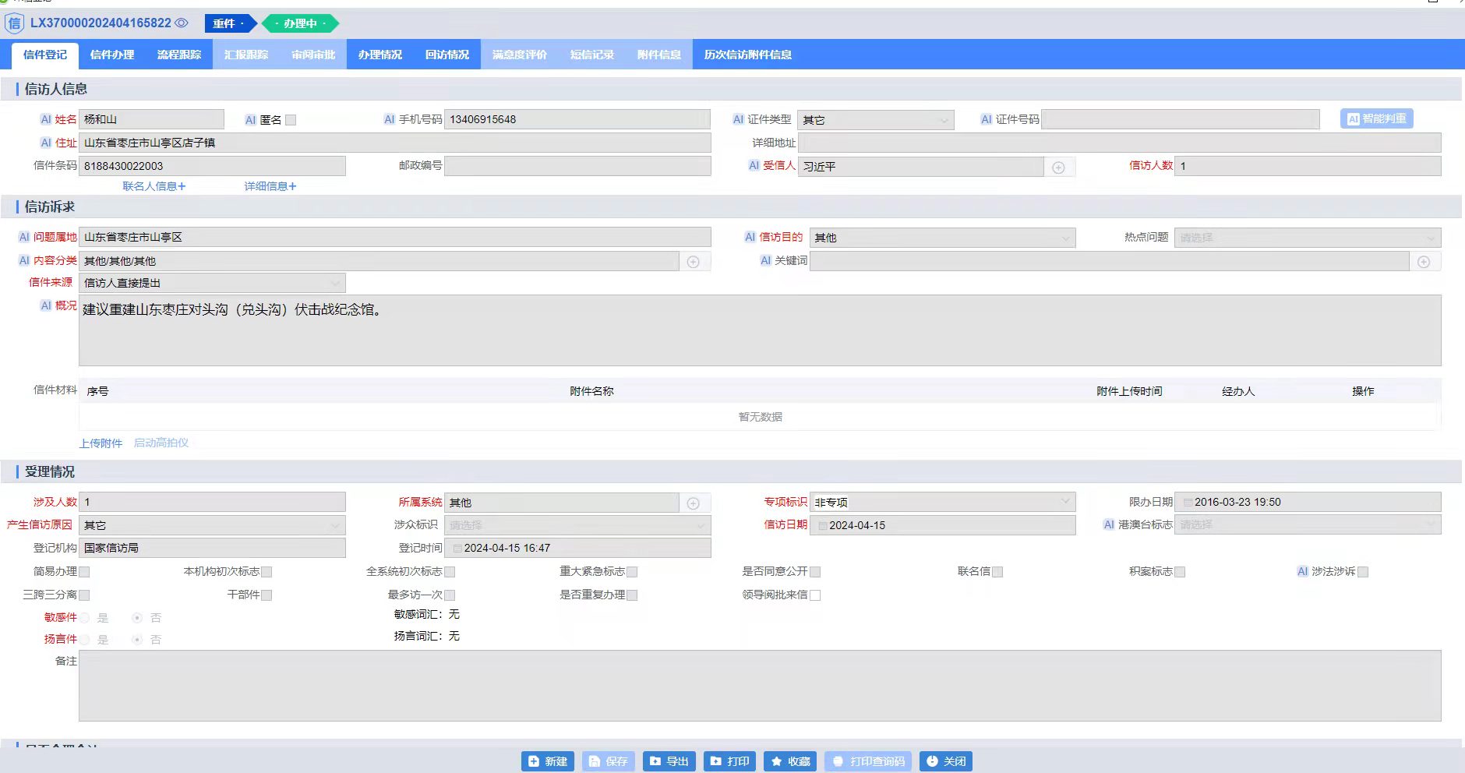This screenshot has height=773, width=1465.
Task: Select 是 radio for 扬言件
Action: (84, 640)
